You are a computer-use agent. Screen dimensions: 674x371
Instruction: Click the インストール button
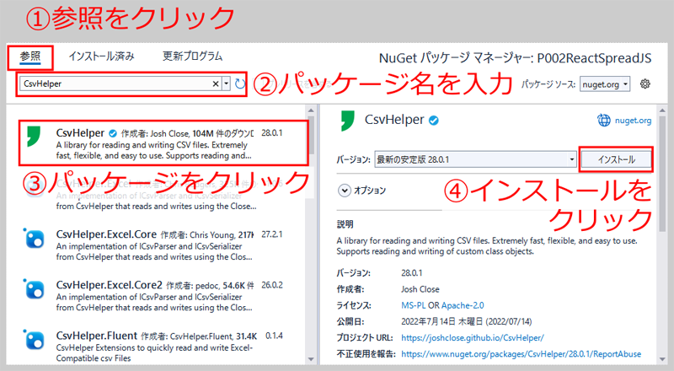tap(616, 159)
